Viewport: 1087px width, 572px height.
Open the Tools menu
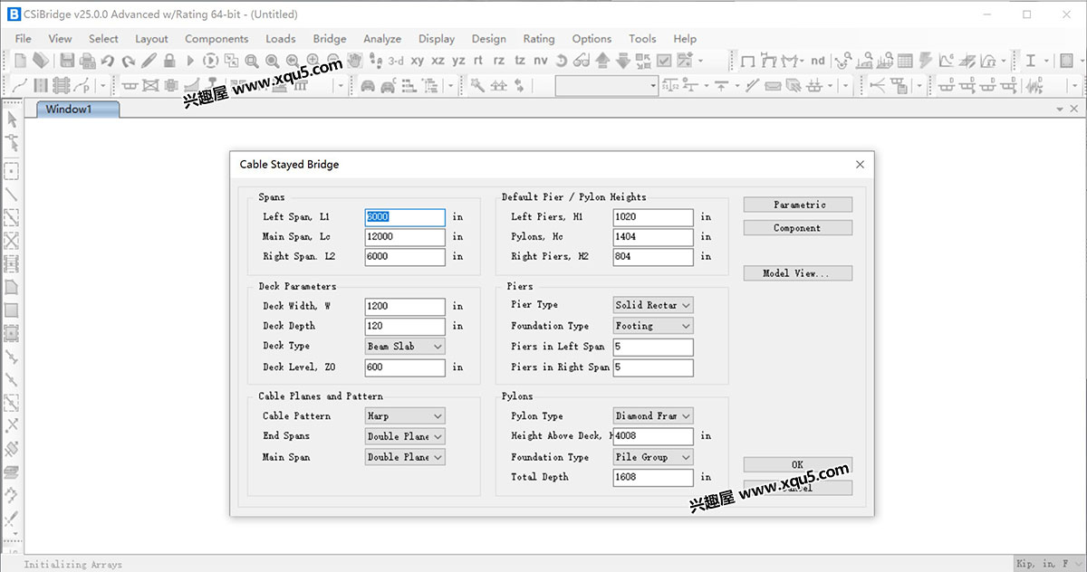tap(642, 38)
